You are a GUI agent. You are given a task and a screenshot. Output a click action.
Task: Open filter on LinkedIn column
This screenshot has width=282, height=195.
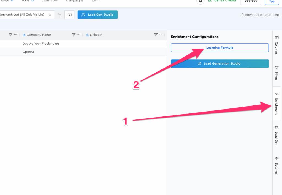pos(156,35)
